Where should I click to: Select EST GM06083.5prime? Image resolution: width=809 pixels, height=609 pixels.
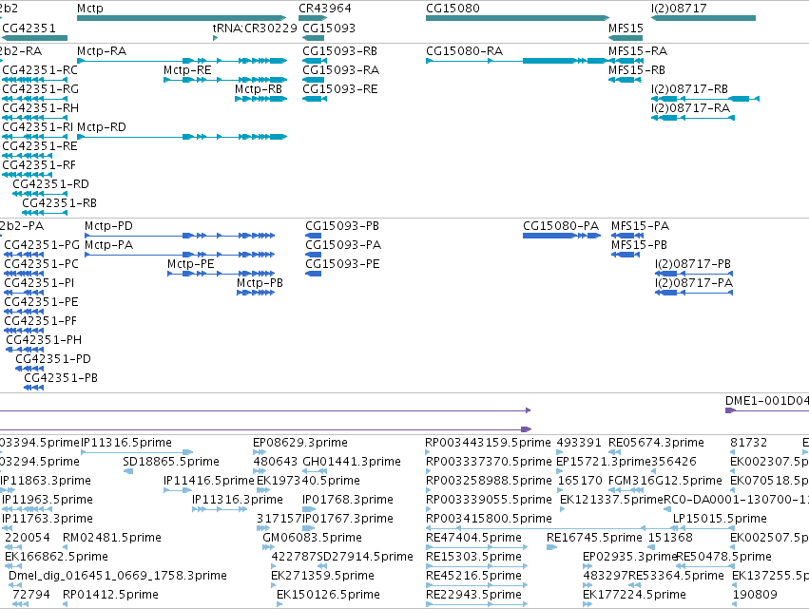pos(312,538)
